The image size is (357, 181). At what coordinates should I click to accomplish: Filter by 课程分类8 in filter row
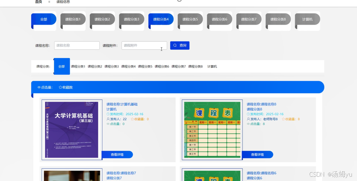click(x=195, y=66)
